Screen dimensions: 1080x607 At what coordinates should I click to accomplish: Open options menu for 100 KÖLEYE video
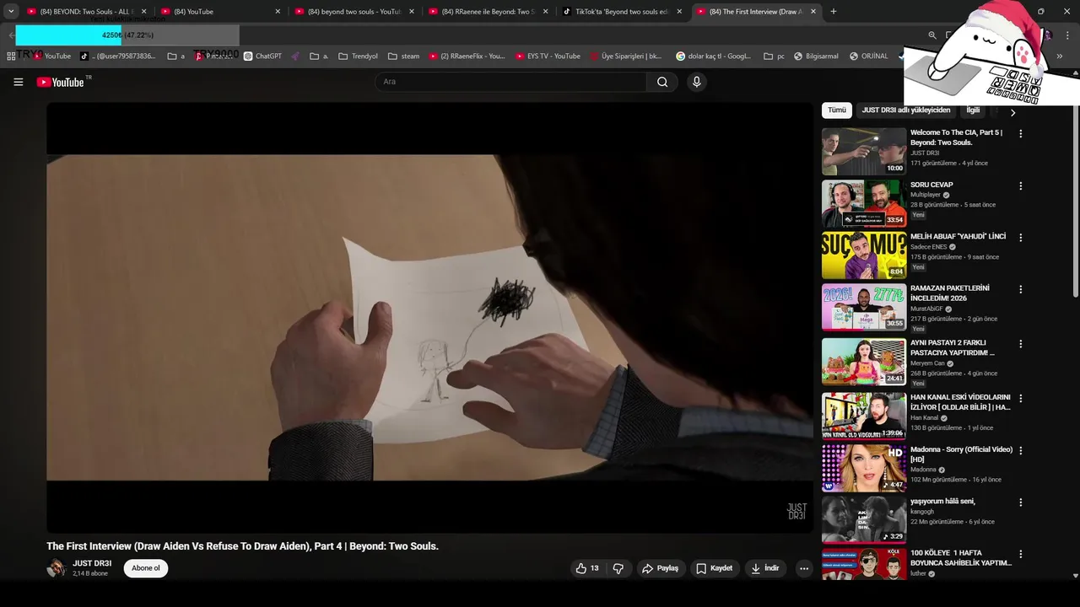(1020, 555)
